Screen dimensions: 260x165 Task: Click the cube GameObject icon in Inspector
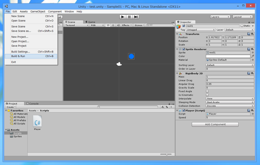click(178, 27)
